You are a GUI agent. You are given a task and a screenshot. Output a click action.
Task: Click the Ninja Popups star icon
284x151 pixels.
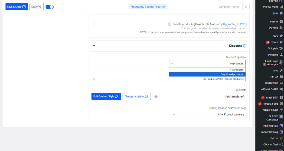click(x=281, y=110)
